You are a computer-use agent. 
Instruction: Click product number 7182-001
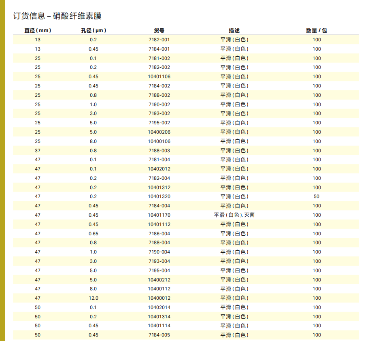159,40
